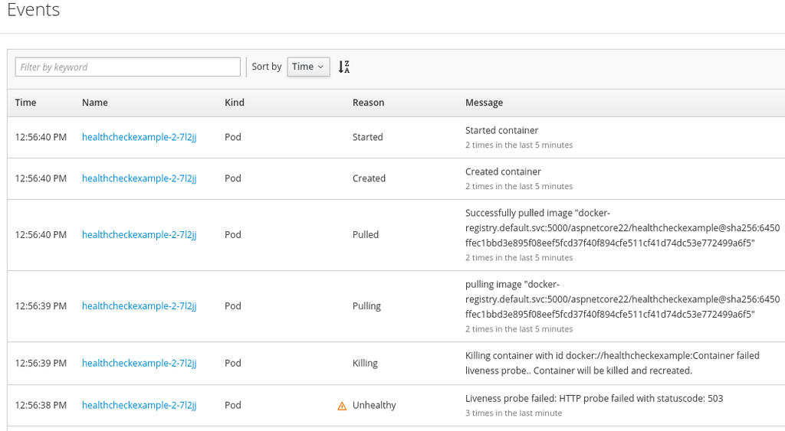785x431 pixels.
Task: Click the Time column header
Action: click(25, 103)
